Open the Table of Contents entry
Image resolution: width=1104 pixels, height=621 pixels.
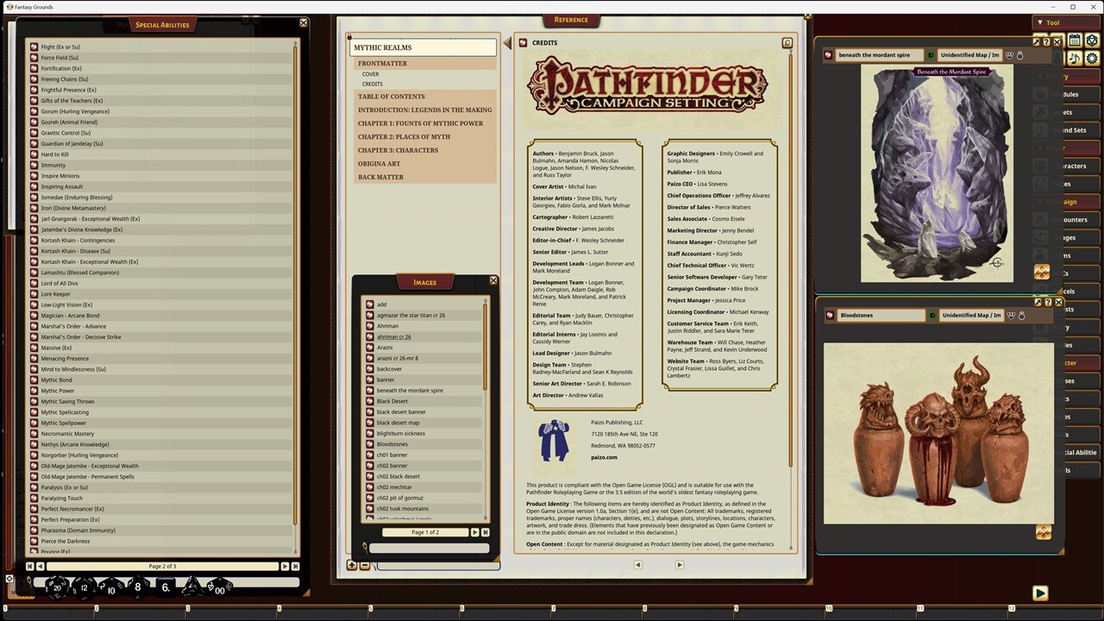pos(391,97)
